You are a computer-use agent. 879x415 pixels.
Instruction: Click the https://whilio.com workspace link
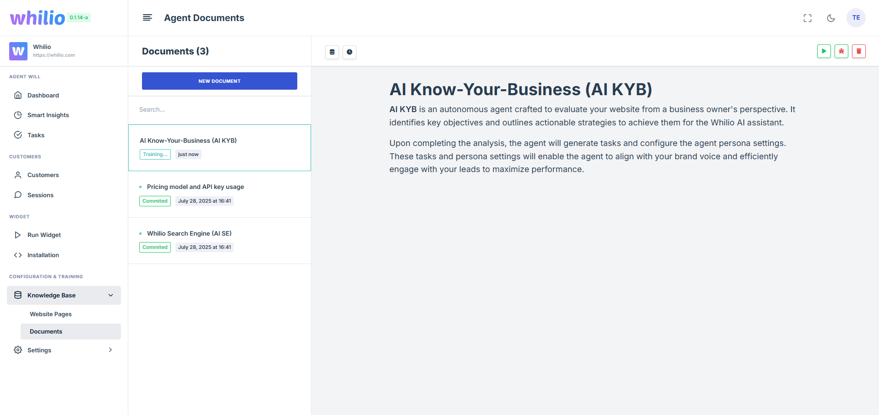[x=54, y=55]
